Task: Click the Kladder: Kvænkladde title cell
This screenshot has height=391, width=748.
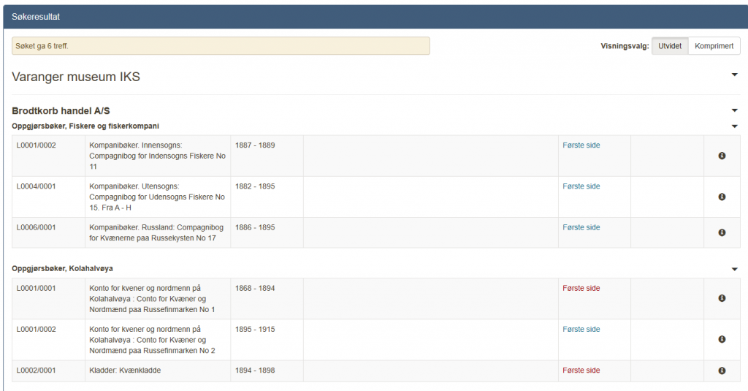Action: click(x=158, y=371)
